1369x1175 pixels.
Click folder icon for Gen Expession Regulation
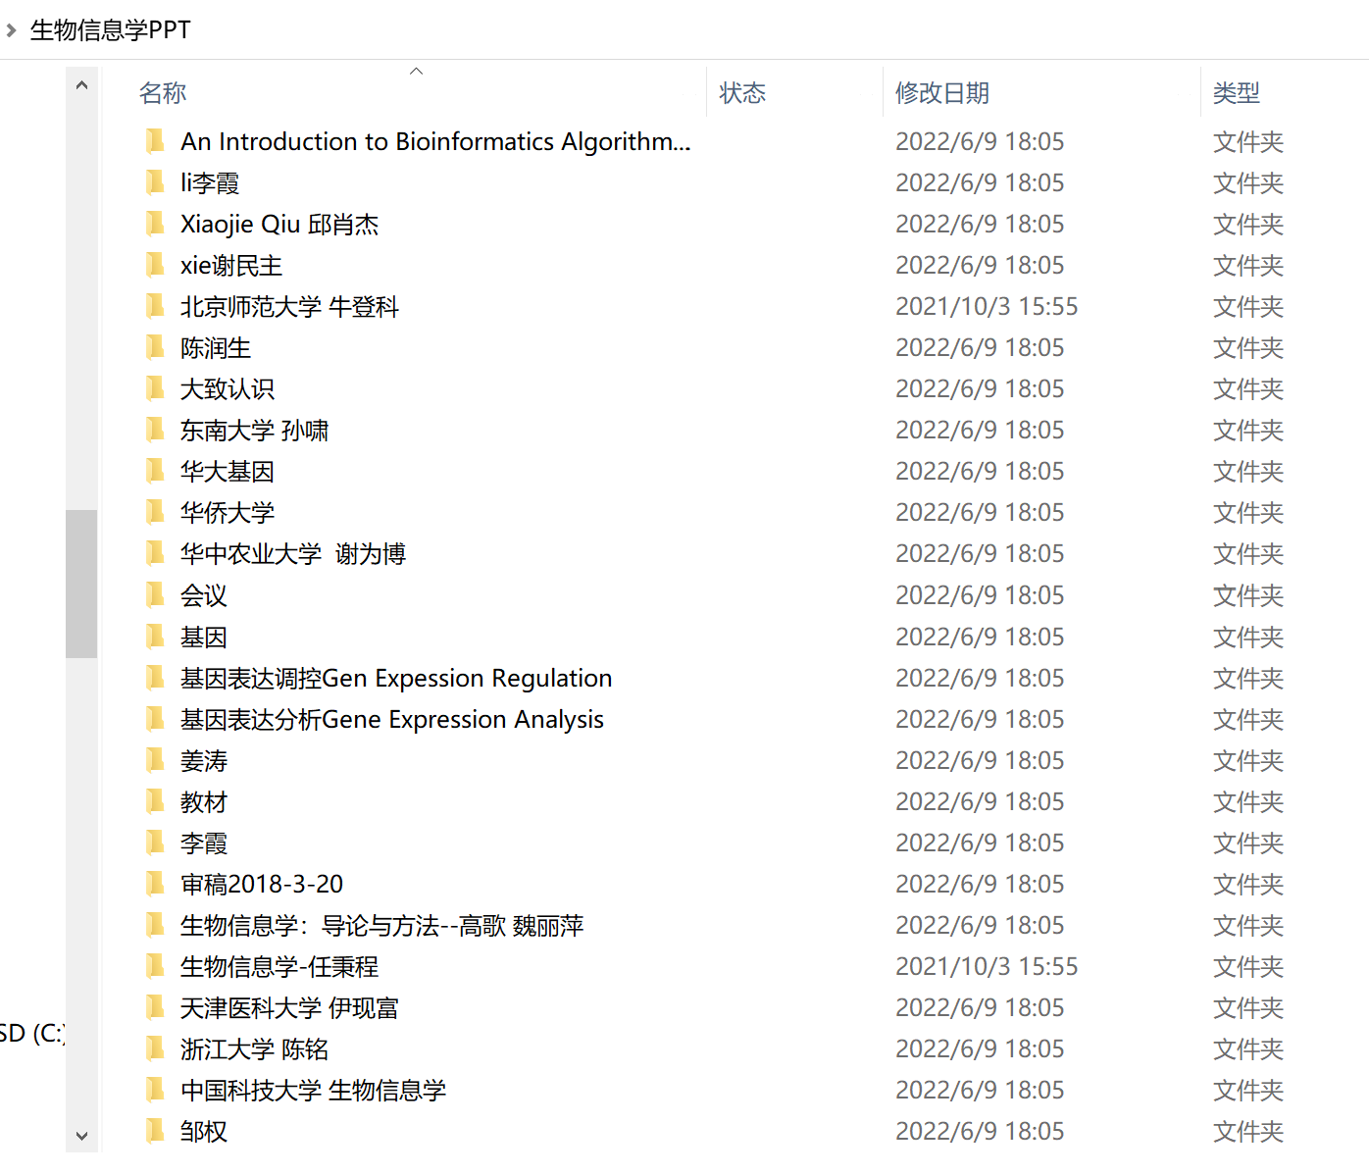click(x=155, y=678)
